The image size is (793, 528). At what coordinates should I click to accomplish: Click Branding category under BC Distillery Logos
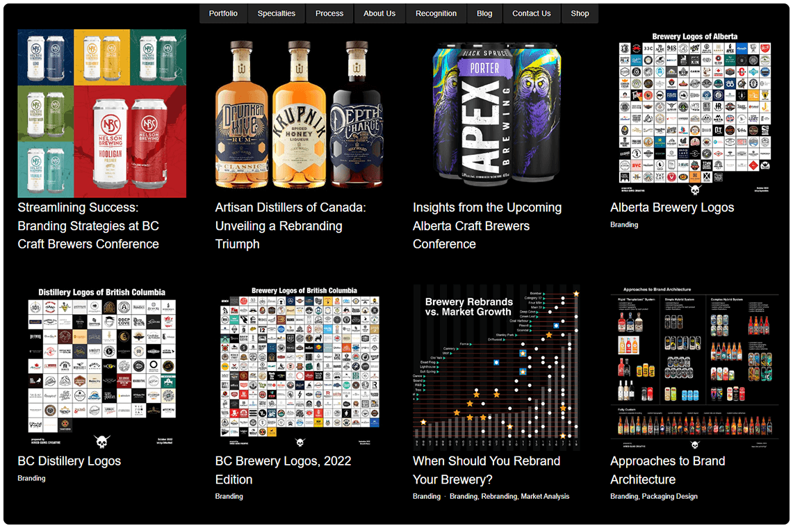(x=31, y=479)
